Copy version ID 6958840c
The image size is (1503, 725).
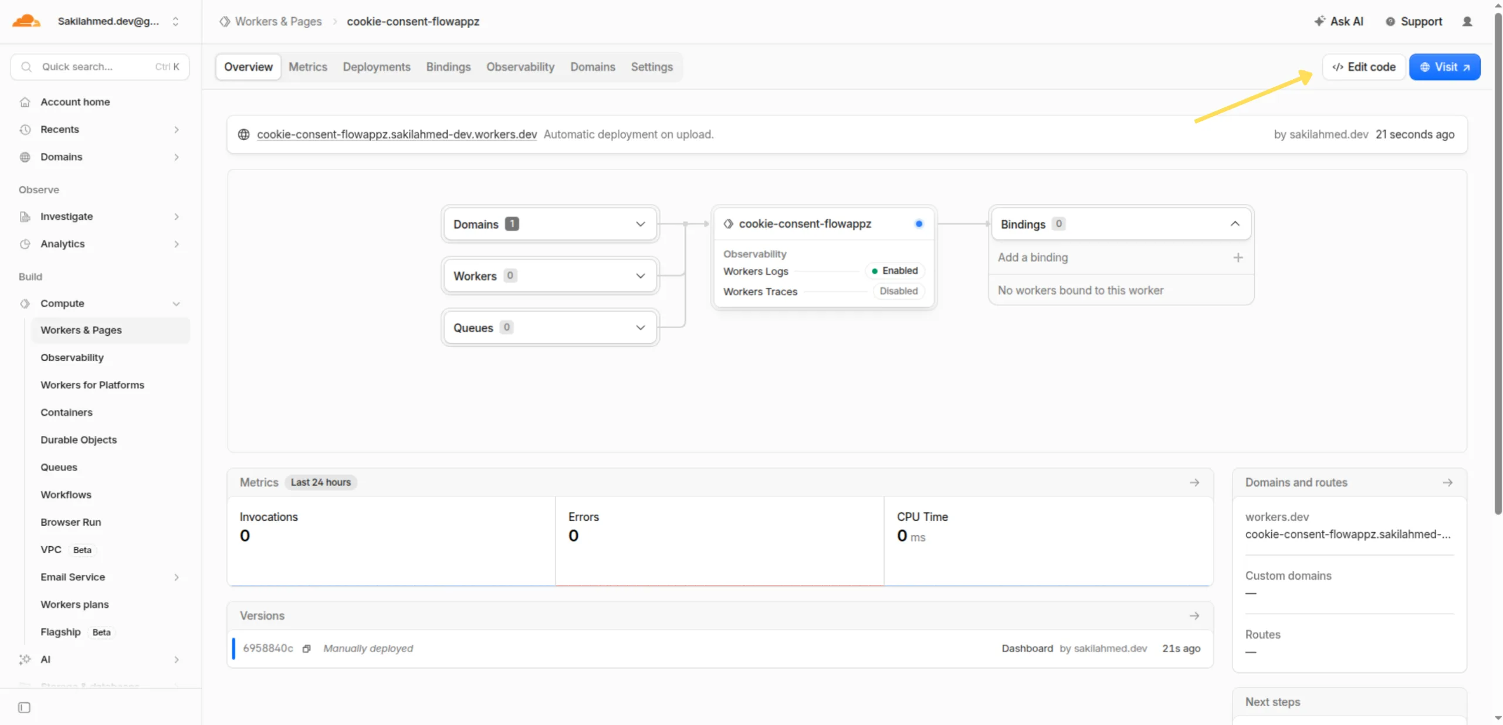point(306,648)
